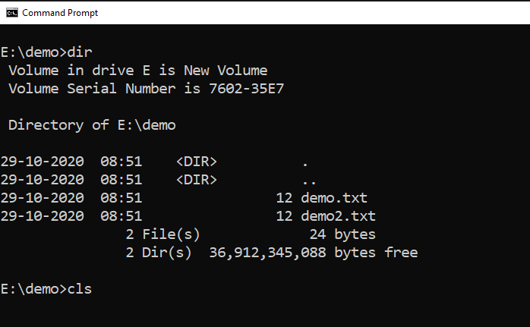Click the Command Prompt window title text
530x327 pixels.
click(x=60, y=13)
